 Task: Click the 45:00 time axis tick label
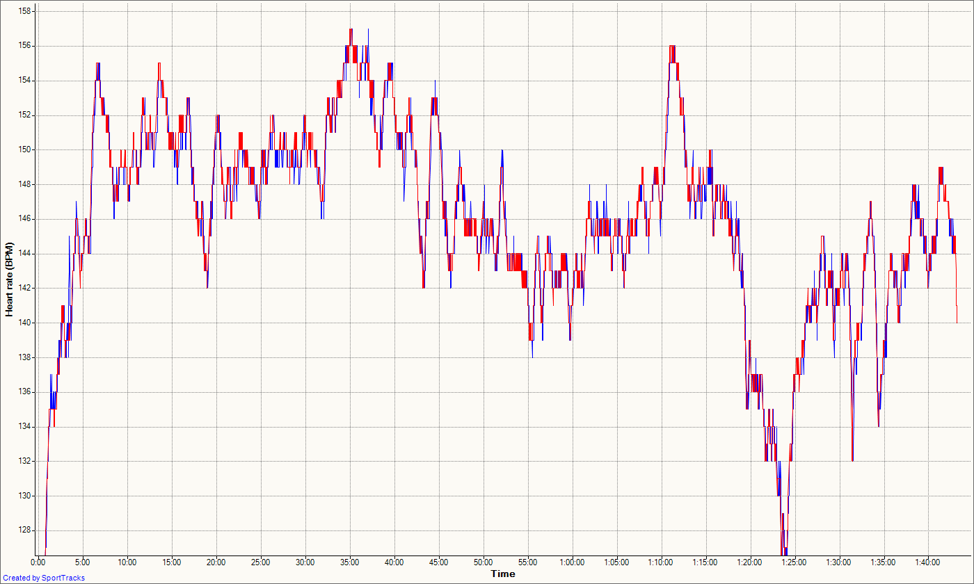(438, 562)
